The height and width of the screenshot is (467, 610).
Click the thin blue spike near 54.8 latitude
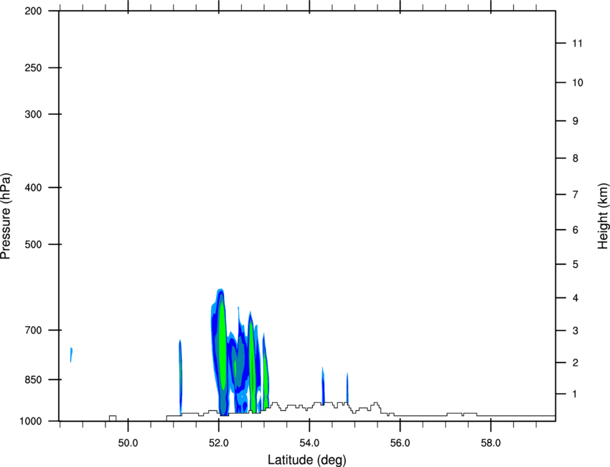pyautogui.click(x=347, y=388)
